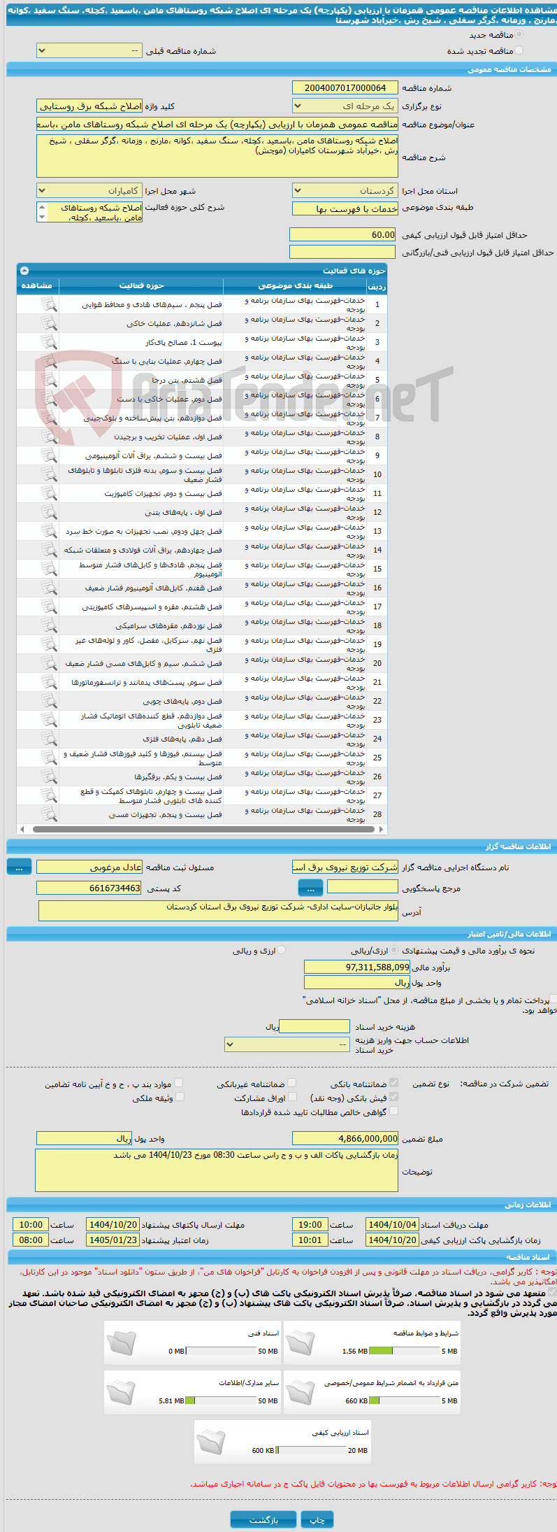Toggle the گواهی خالص مطالبات checkbox
Viewport: 557px width, 1532px height.
point(393,1111)
